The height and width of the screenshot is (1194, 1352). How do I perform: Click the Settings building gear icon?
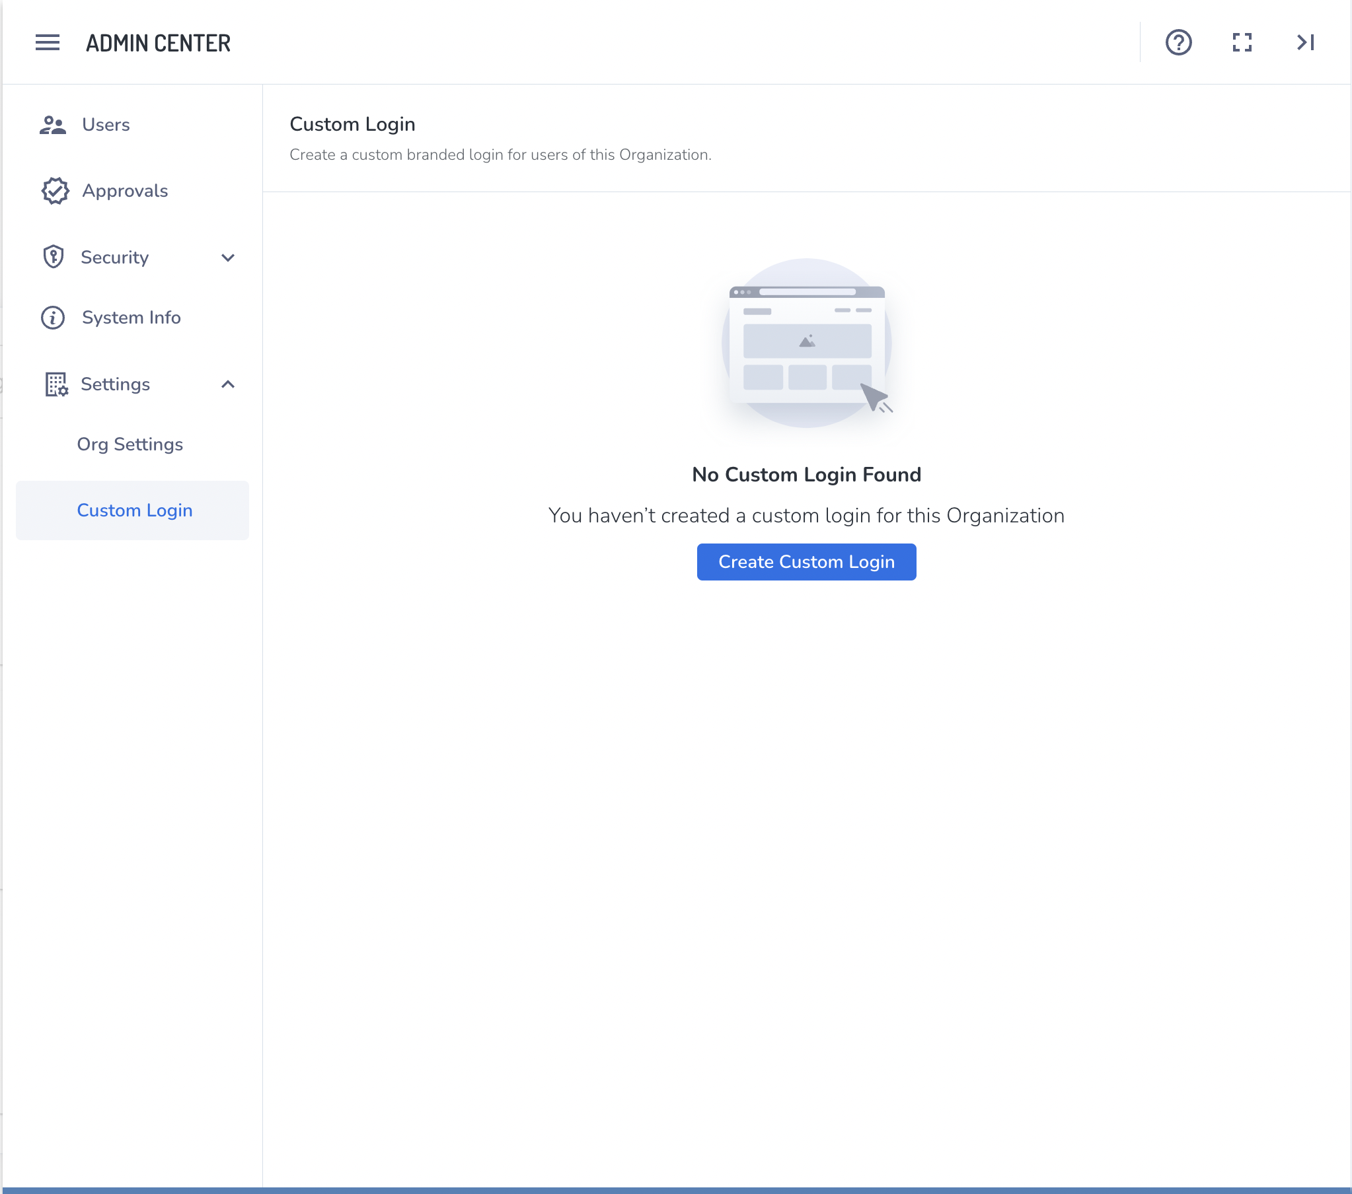(56, 385)
